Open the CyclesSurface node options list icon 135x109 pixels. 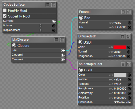coord(48,5)
